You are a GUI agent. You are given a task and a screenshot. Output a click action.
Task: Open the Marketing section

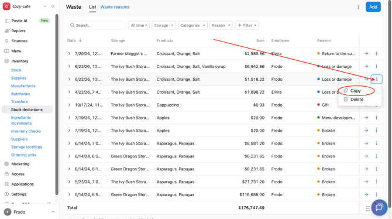tap(20, 164)
